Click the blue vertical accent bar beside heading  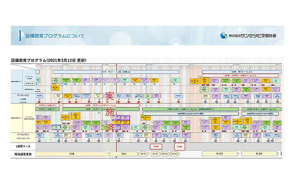20,35
